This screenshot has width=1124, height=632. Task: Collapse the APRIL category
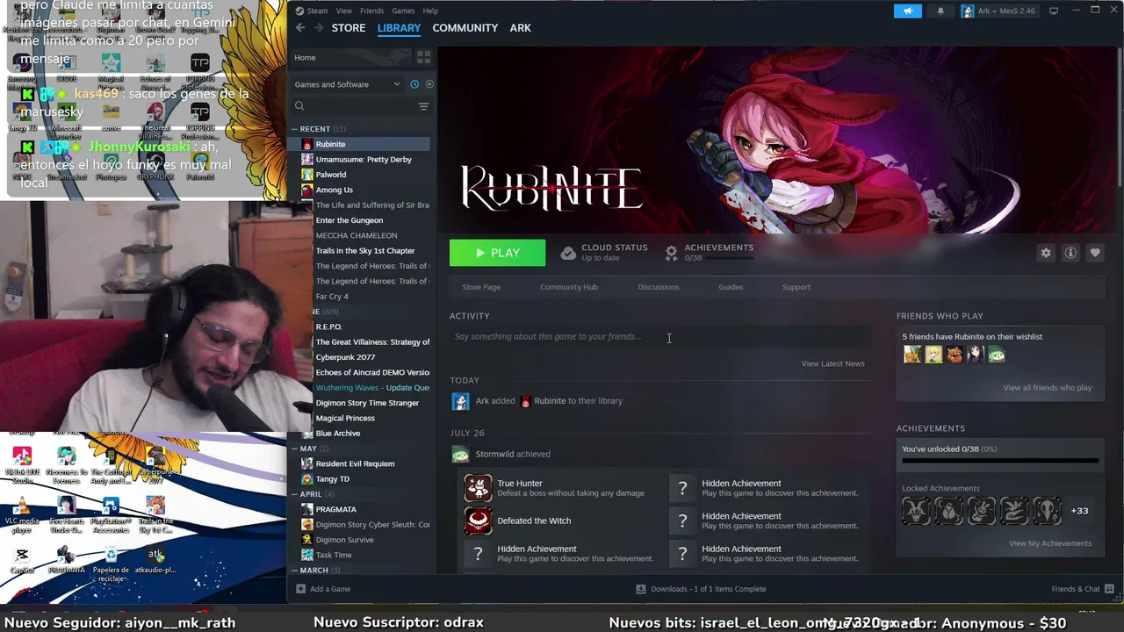(295, 494)
